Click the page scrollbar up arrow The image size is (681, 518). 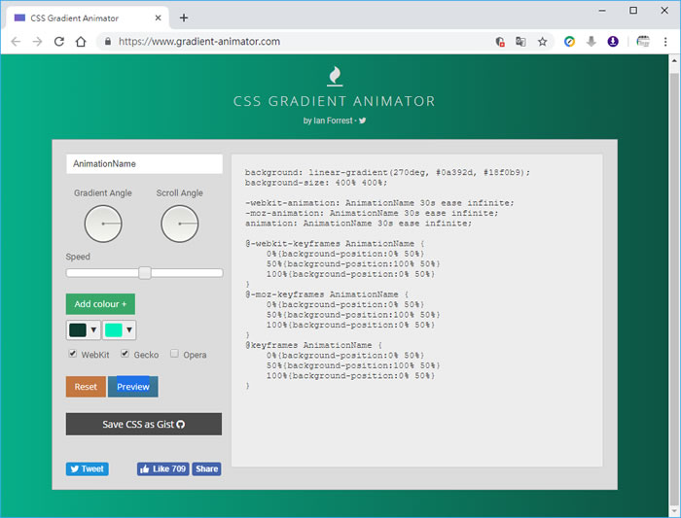point(674,60)
